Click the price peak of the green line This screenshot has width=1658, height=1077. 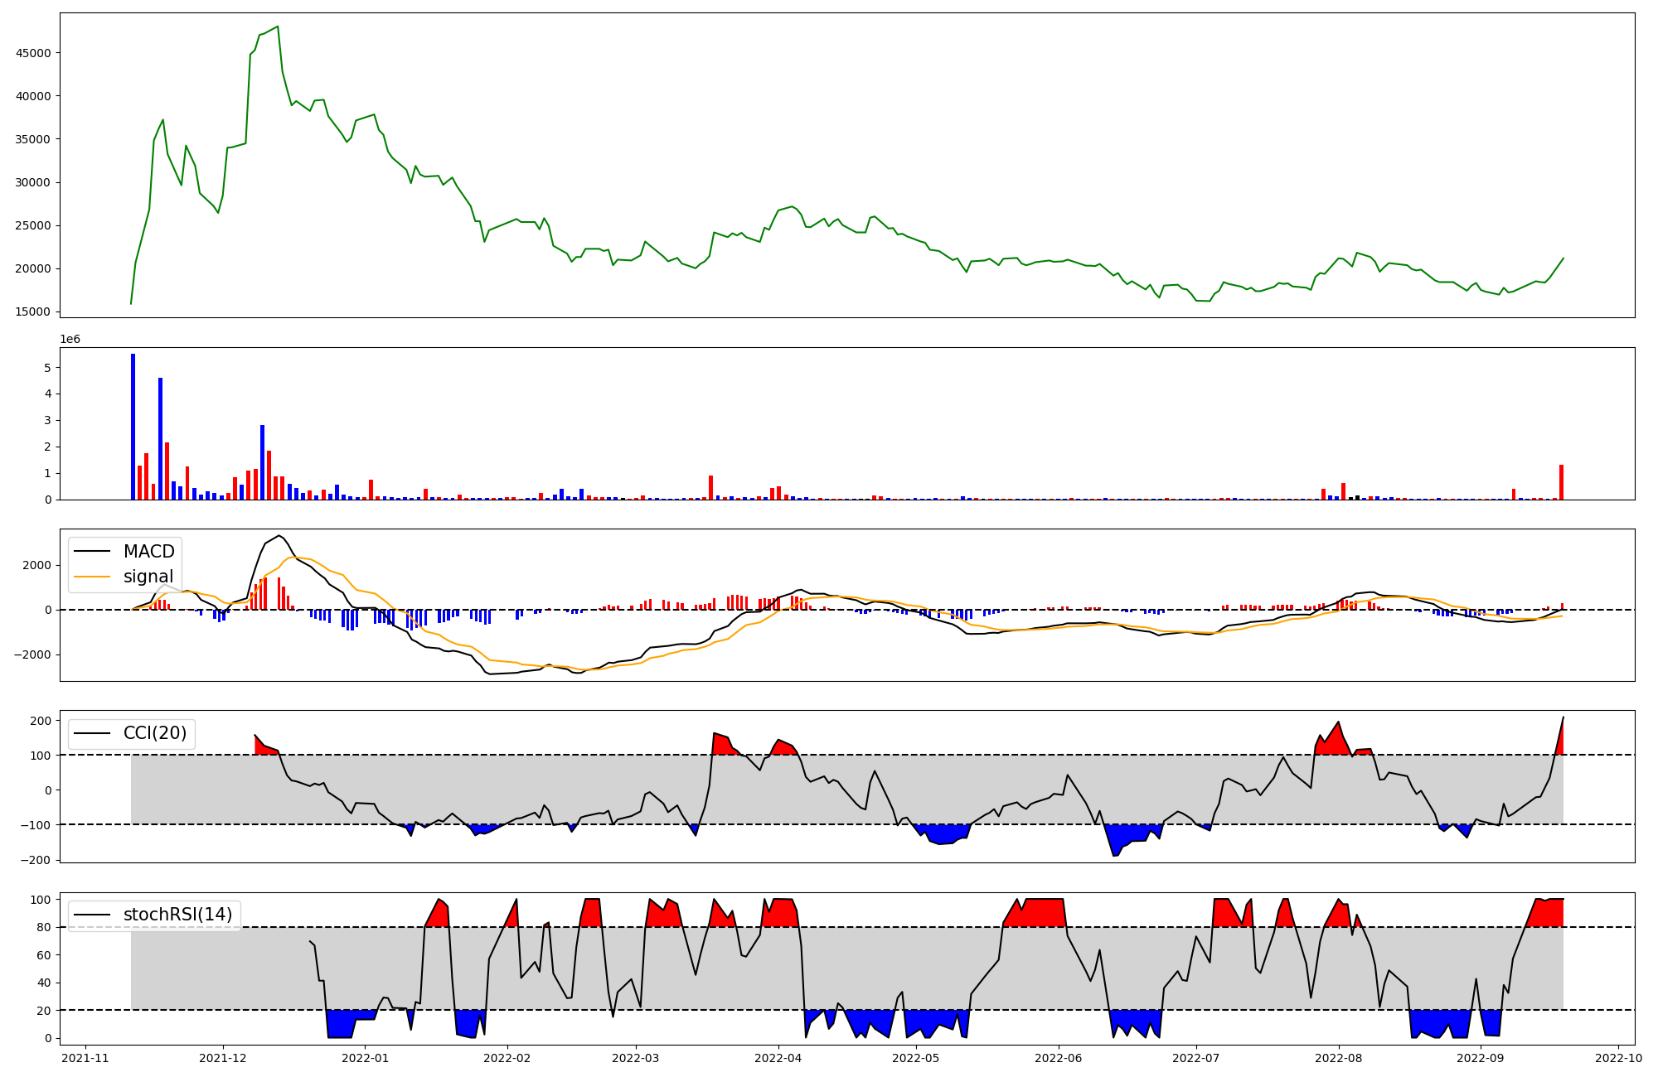click(278, 27)
